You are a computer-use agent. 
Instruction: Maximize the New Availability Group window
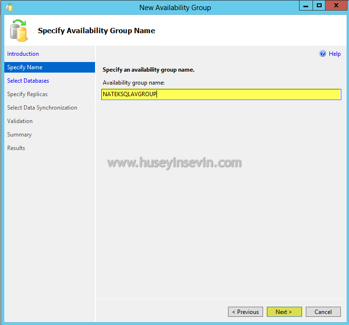tap(319, 6)
